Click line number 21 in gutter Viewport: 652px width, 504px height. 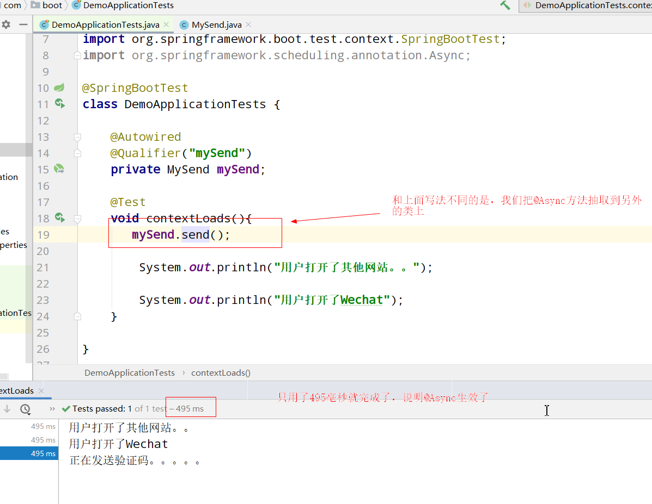click(x=43, y=267)
